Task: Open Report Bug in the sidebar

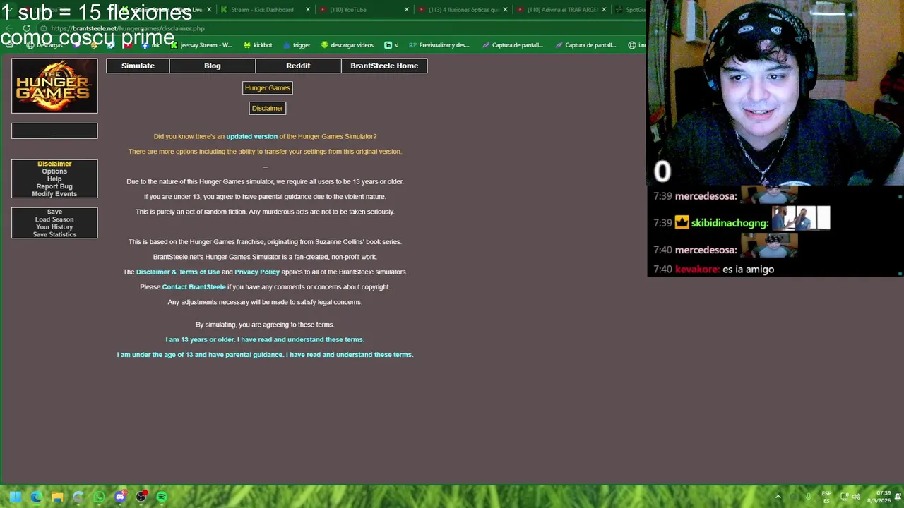Action: (54, 186)
